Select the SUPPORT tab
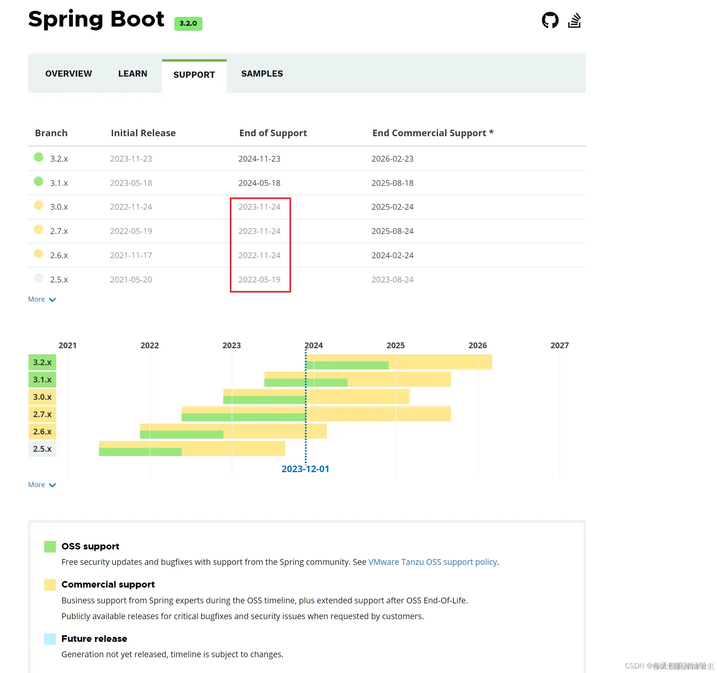This screenshot has height=673, width=717. 194,75
